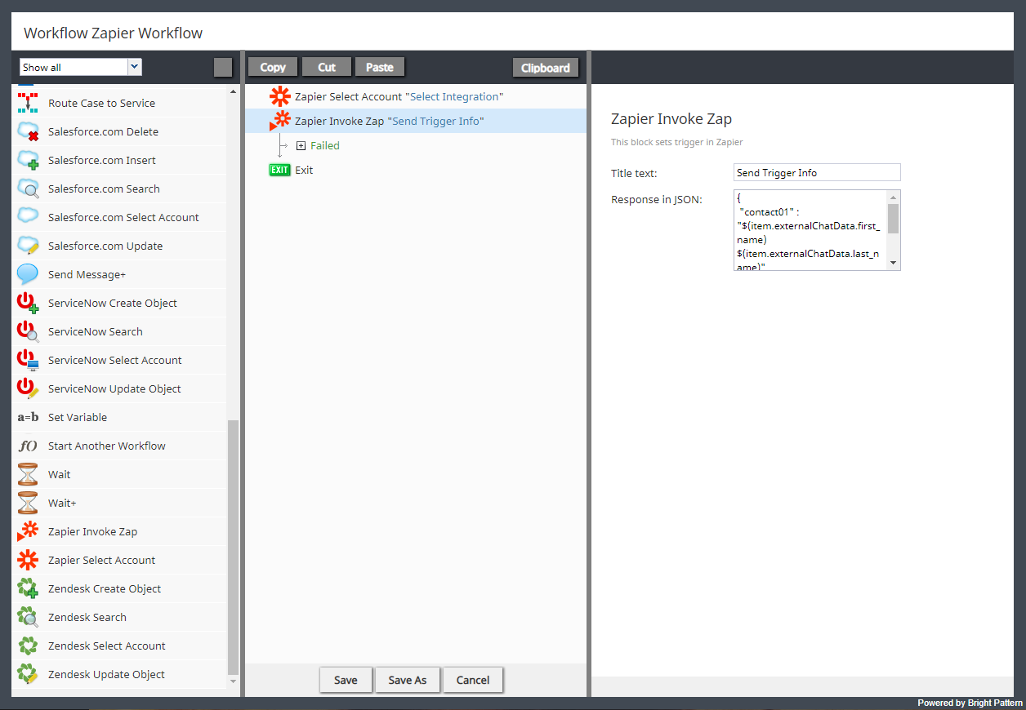Click the ServiceNow Create Object icon
Screen dimensions: 1026x710
pyautogui.click(x=28, y=303)
